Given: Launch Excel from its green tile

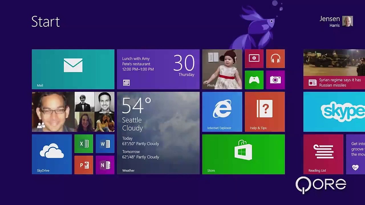Looking at the screenshot, I should (x=84, y=144).
